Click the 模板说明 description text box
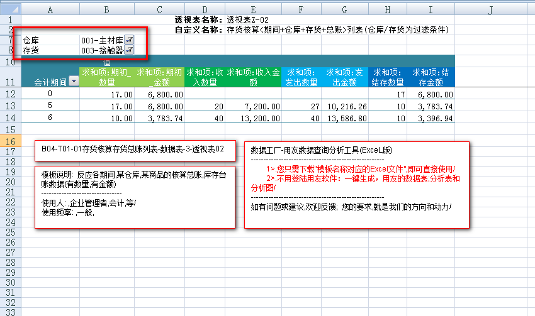535x316 pixels. click(x=135, y=196)
